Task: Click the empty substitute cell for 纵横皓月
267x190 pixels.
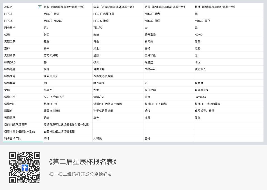Action: [228, 76]
